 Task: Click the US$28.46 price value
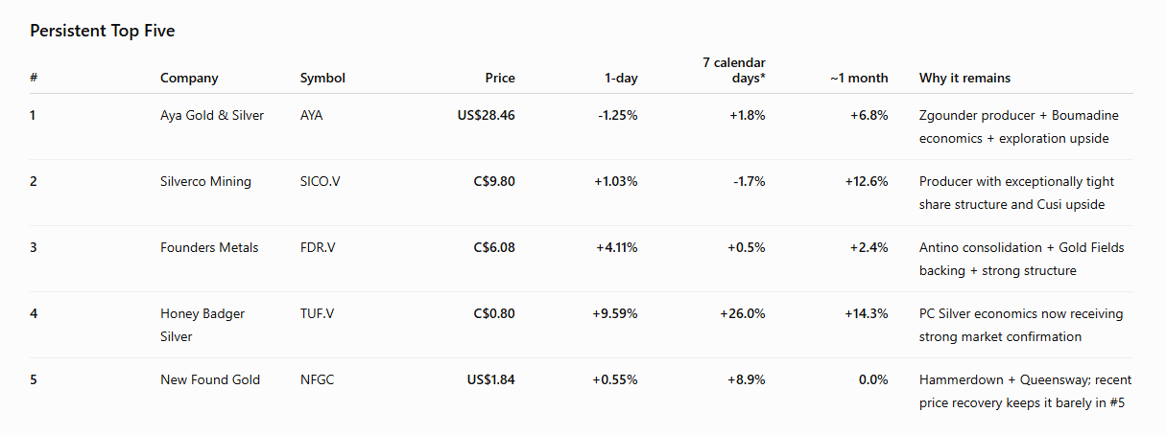487,115
